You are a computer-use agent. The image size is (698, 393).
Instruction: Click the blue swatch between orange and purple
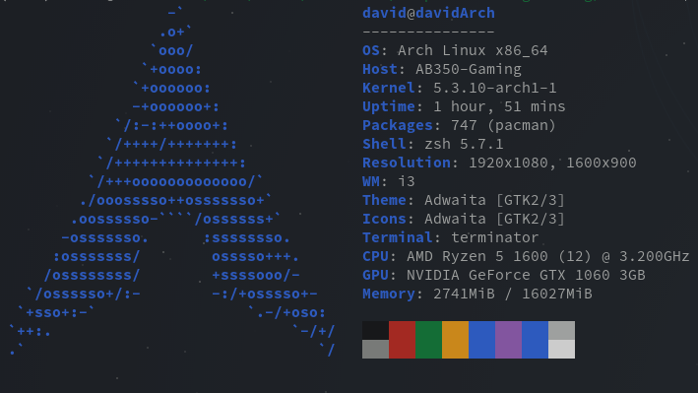coord(481,340)
